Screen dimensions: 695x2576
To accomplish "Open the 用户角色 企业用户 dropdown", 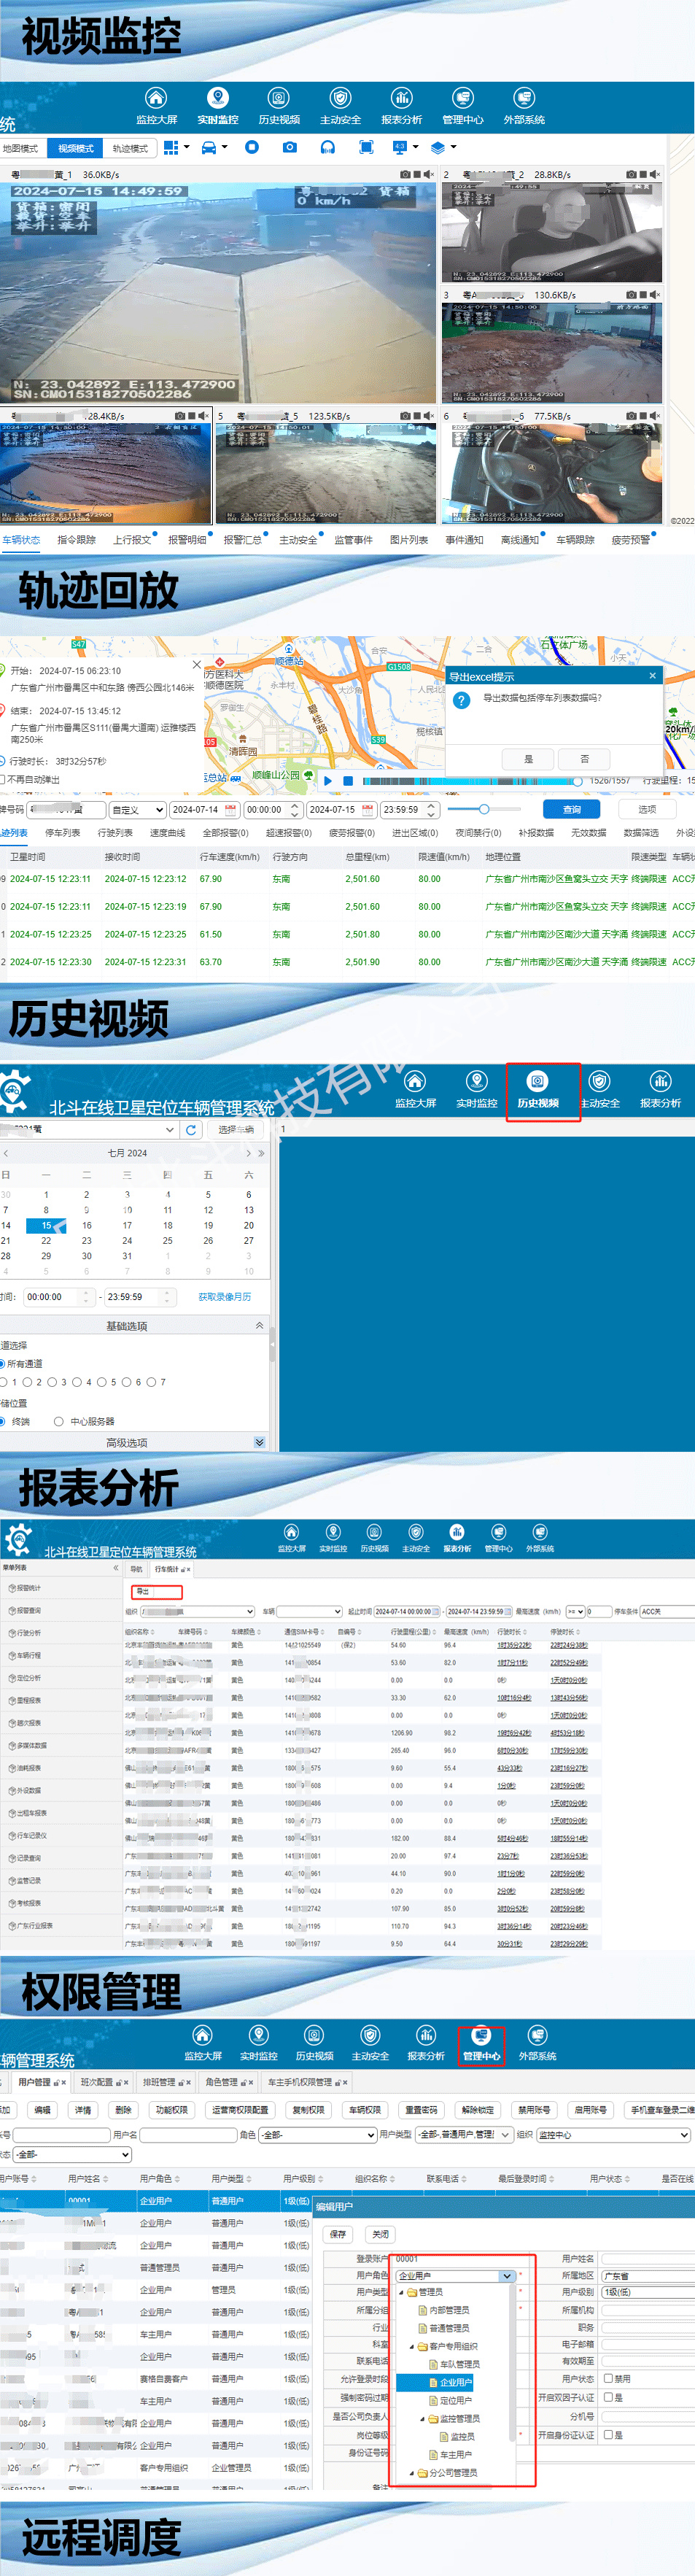I will [455, 2276].
